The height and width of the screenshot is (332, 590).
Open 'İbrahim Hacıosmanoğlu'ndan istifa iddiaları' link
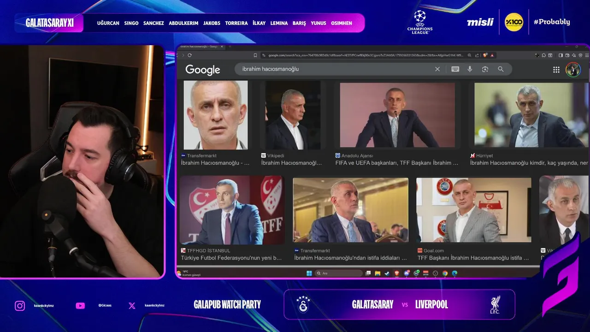(x=350, y=258)
